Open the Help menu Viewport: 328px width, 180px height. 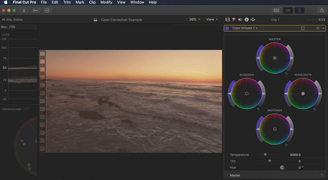pyautogui.click(x=153, y=2)
